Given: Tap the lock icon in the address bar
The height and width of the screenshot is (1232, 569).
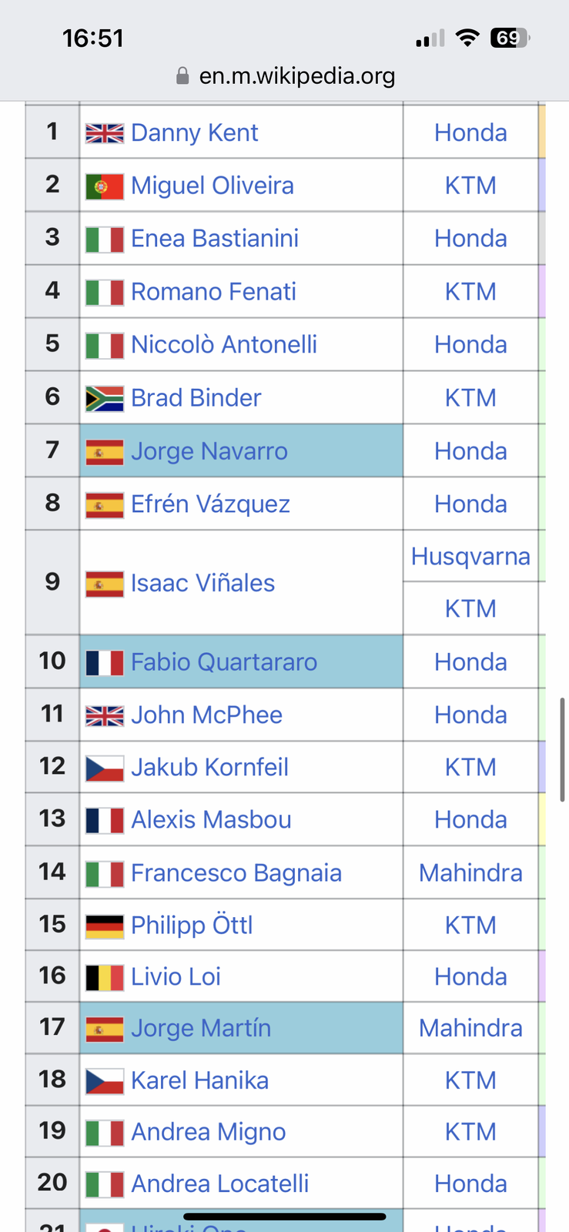Looking at the screenshot, I should tap(182, 75).
